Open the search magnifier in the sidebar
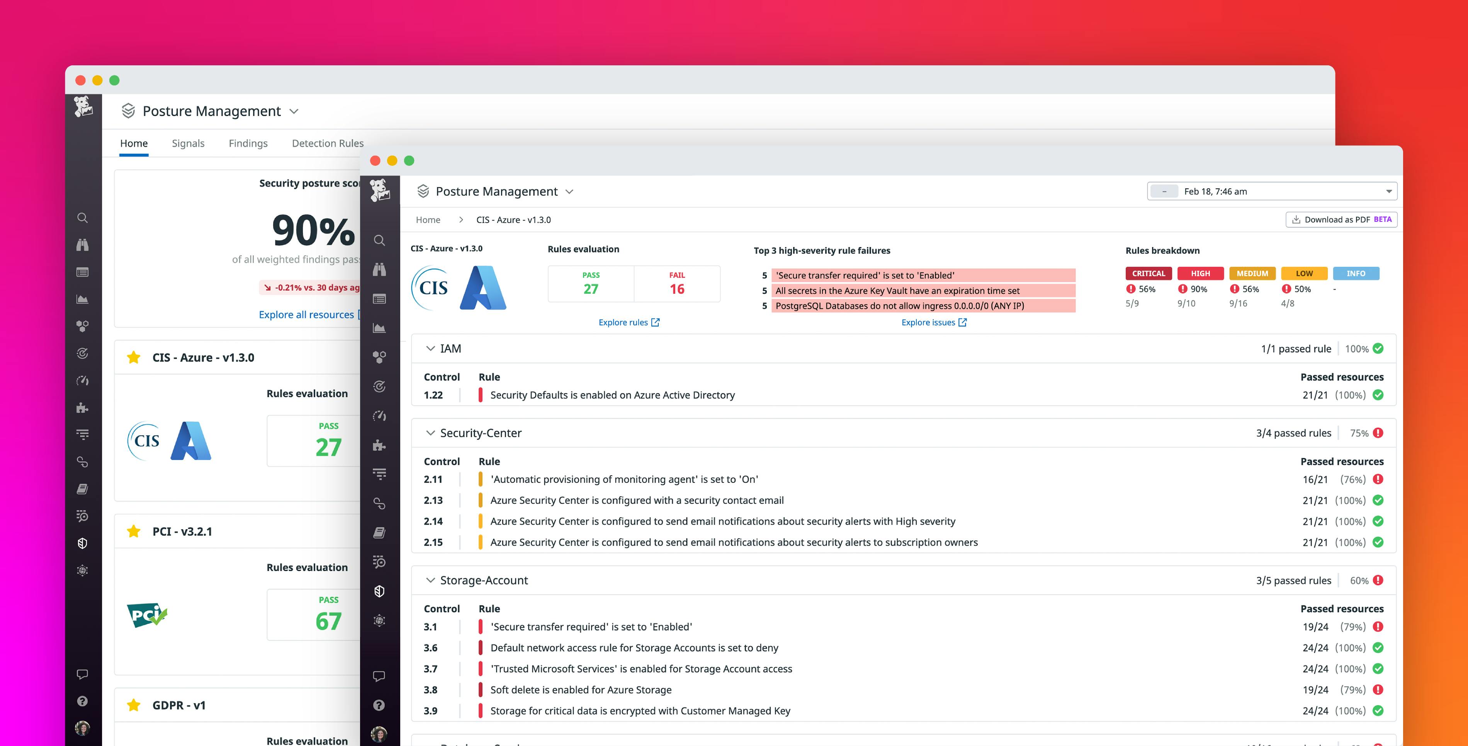 [379, 241]
